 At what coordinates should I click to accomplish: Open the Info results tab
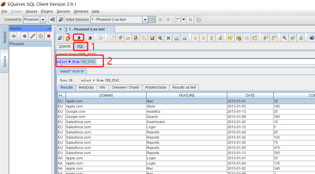pos(103,87)
